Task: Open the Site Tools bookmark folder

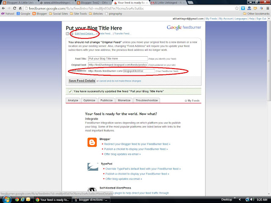Action: point(78,14)
